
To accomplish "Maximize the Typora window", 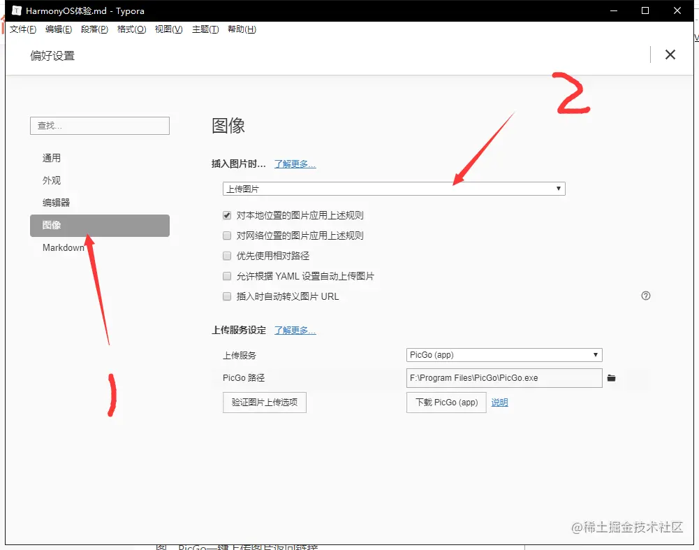I will [x=645, y=10].
